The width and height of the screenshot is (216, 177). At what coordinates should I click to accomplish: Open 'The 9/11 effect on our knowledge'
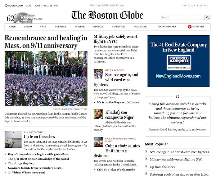(x=38, y=159)
